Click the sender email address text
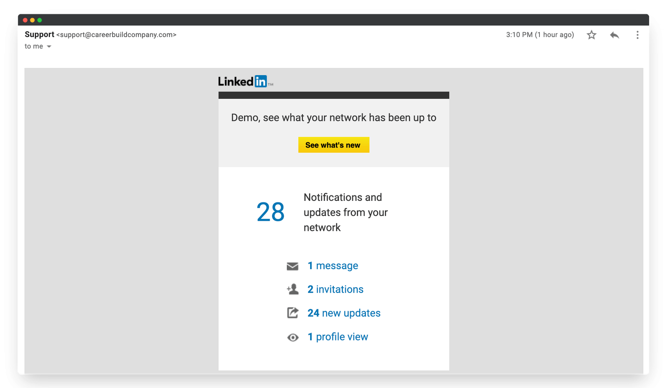This screenshot has width=667, height=388. (x=117, y=35)
